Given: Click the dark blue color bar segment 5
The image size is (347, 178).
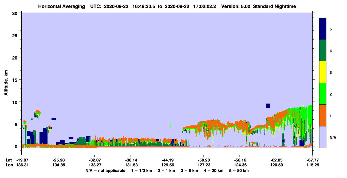Looking at the screenshot, I should click(323, 29).
